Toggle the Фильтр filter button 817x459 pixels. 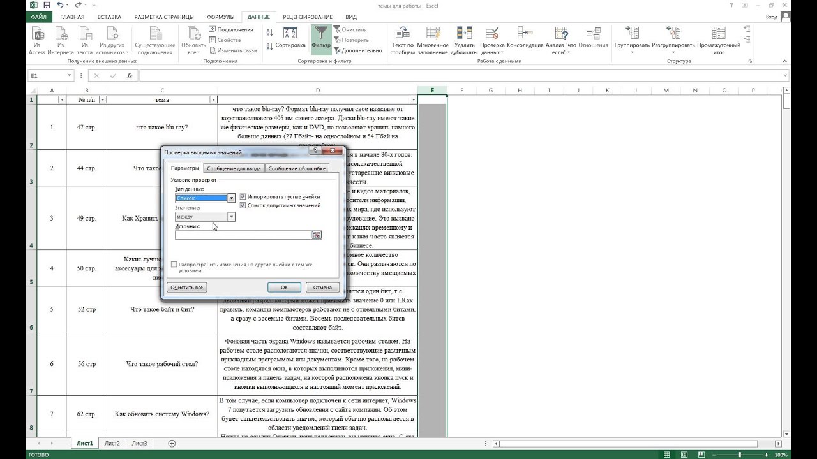(321, 38)
